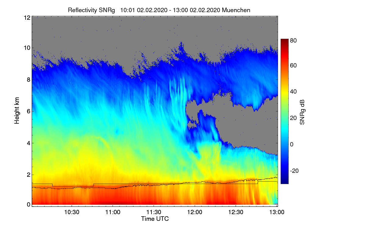Select the 13:00 time tick label

(277, 212)
